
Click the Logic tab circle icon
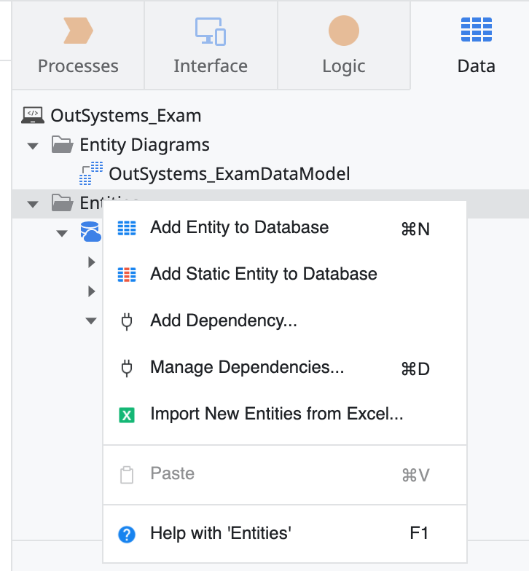[343, 31]
